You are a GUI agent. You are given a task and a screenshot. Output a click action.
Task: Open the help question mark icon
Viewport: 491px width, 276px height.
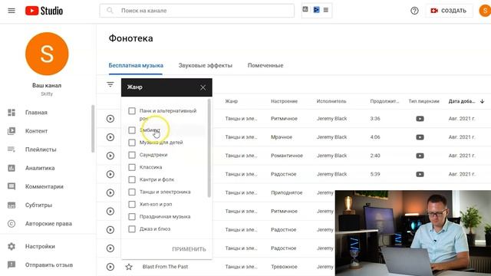[414, 11]
